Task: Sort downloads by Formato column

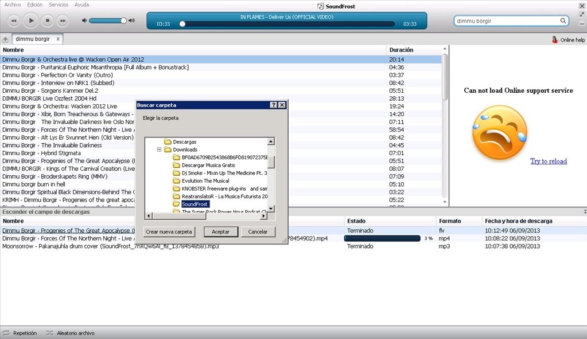Action: pos(459,221)
